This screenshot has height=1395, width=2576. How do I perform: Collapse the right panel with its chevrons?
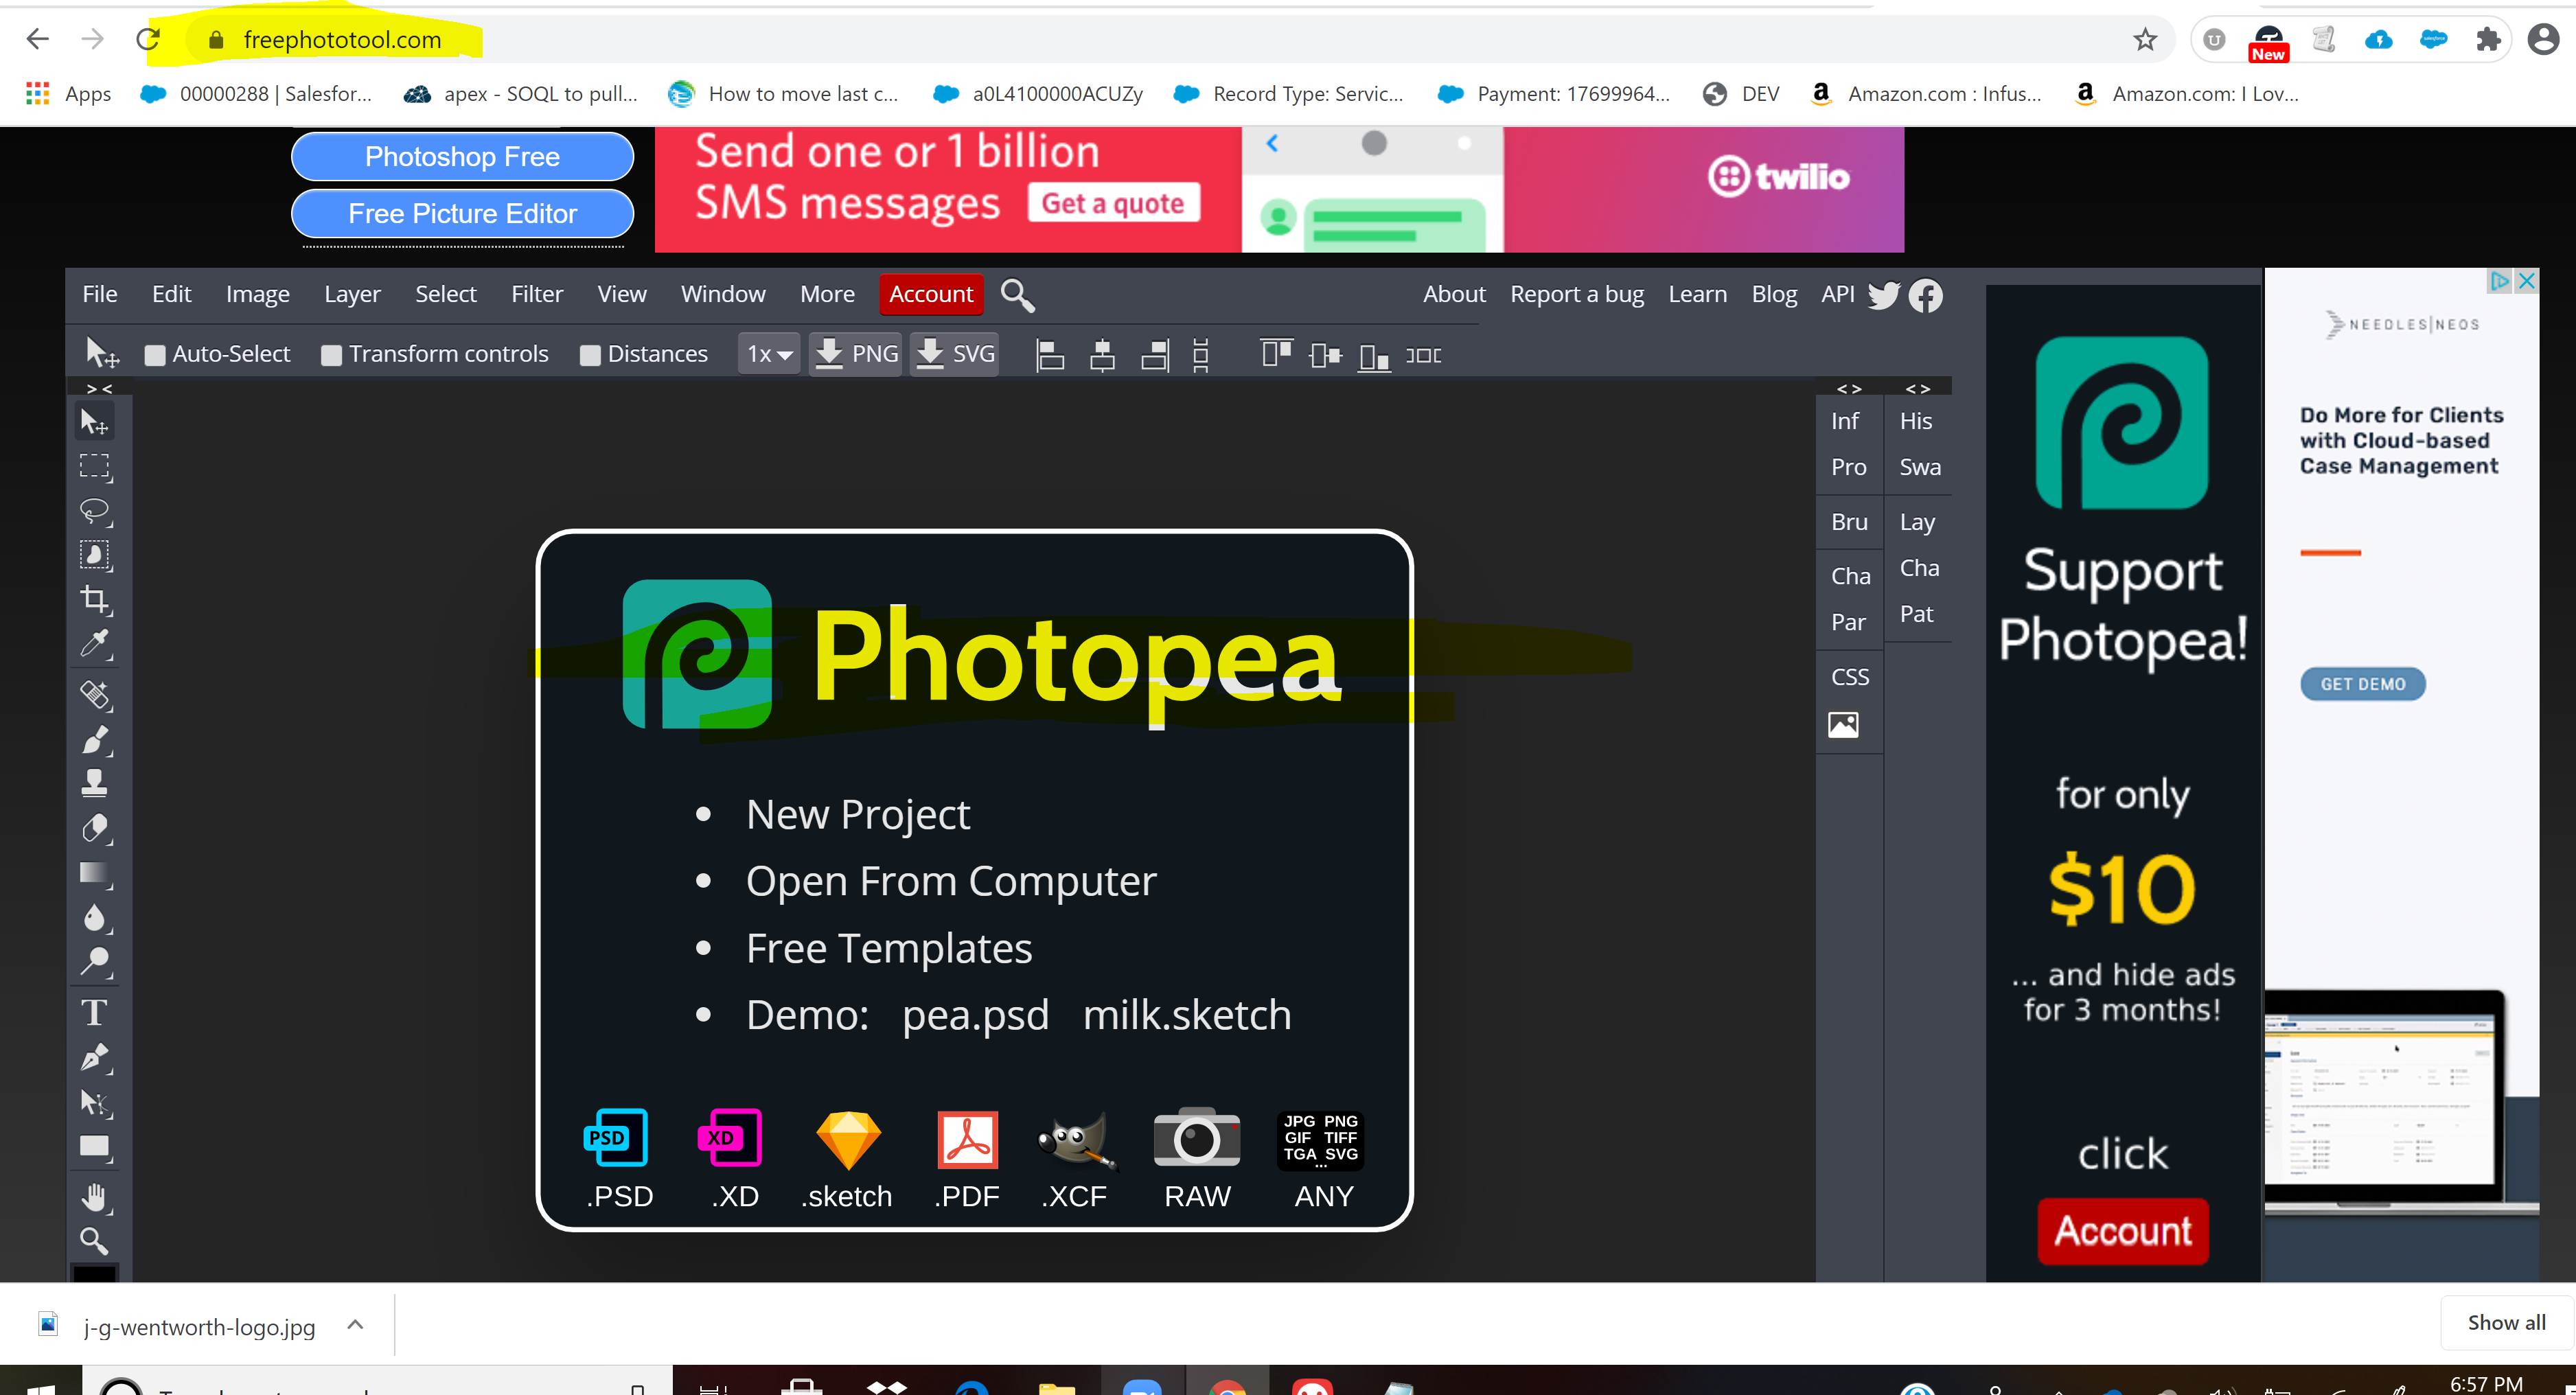coord(1917,388)
